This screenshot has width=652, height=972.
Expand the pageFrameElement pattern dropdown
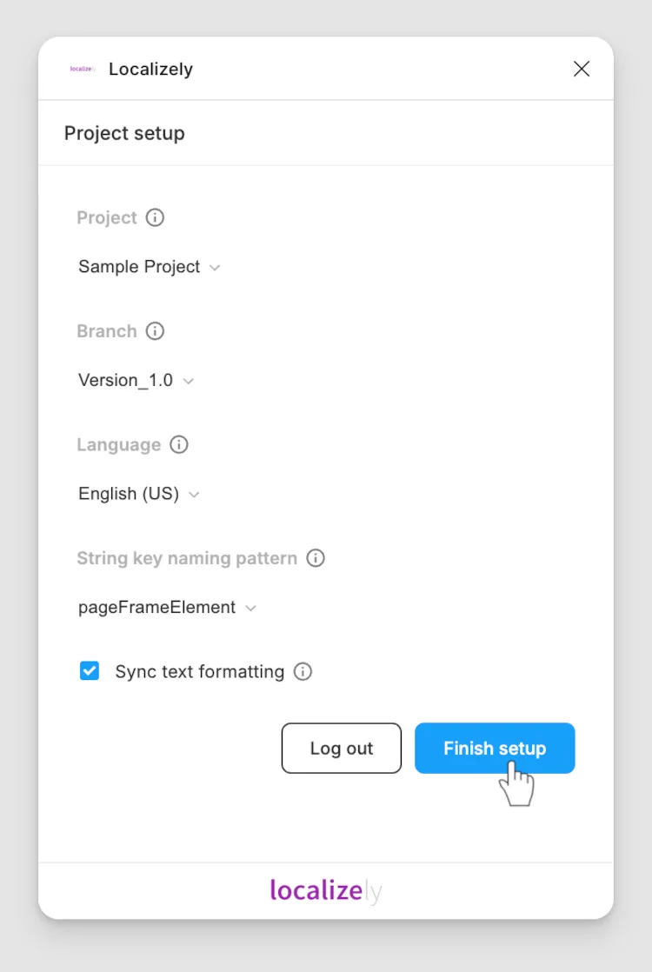click(x=167, y=608)
